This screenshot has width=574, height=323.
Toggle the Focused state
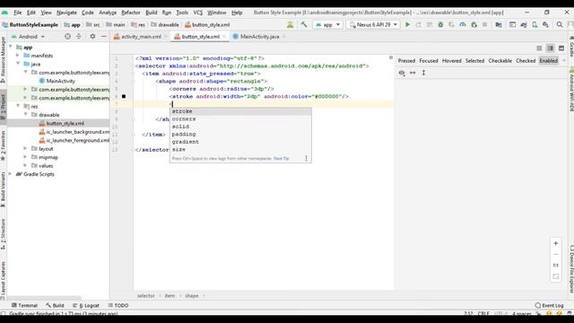click(429, 61)
